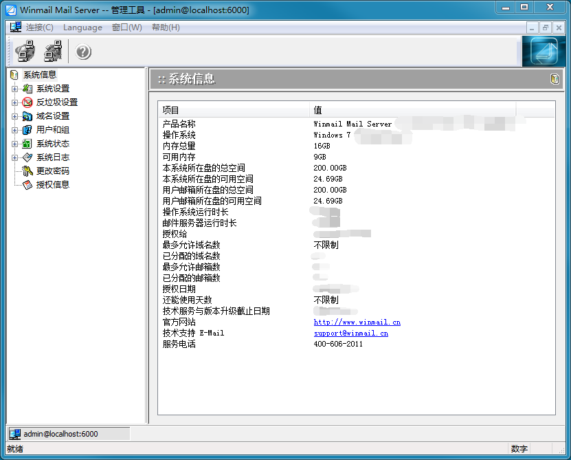The height and width of the screenshot is (460, 571).
Task: Click the 产品名称 row
Action: pyautogui.click(x=357, y=124)
